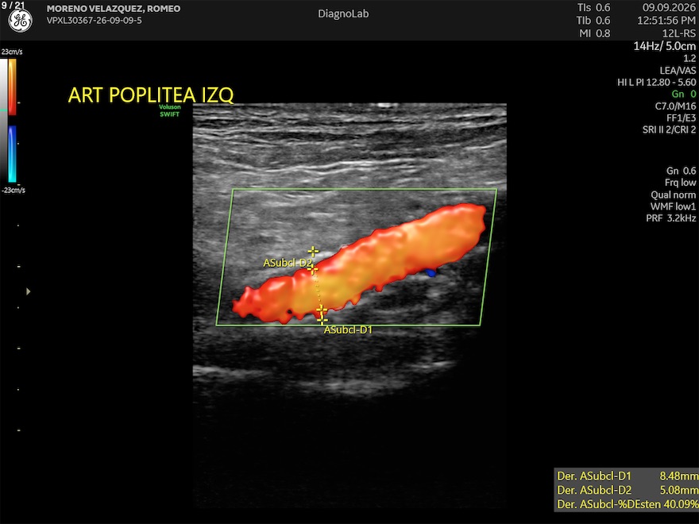
Task: Click the Voluson SWIFT logo
Action: coord(170,110)
